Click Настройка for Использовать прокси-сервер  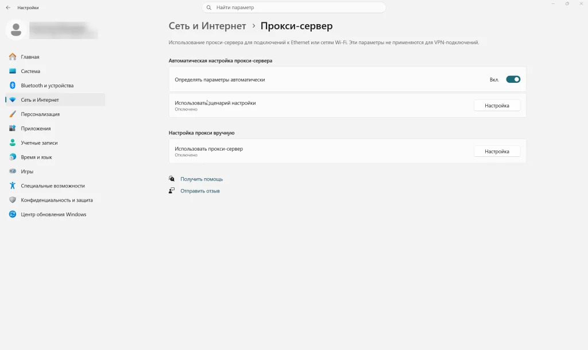tap(497, 151)
